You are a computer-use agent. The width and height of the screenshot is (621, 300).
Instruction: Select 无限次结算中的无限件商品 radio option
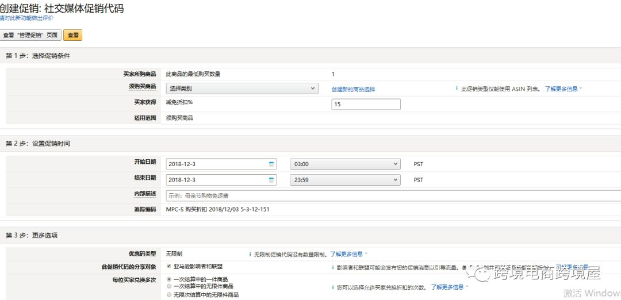(x=169, y=295)
